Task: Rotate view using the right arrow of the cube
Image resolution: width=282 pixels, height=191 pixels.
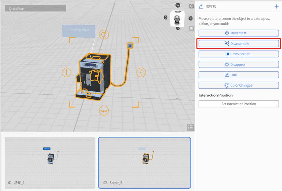Action: [191, 18]
